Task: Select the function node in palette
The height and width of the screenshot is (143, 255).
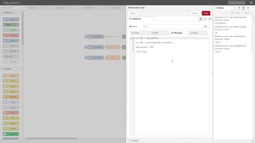Action: pos(11,76)
